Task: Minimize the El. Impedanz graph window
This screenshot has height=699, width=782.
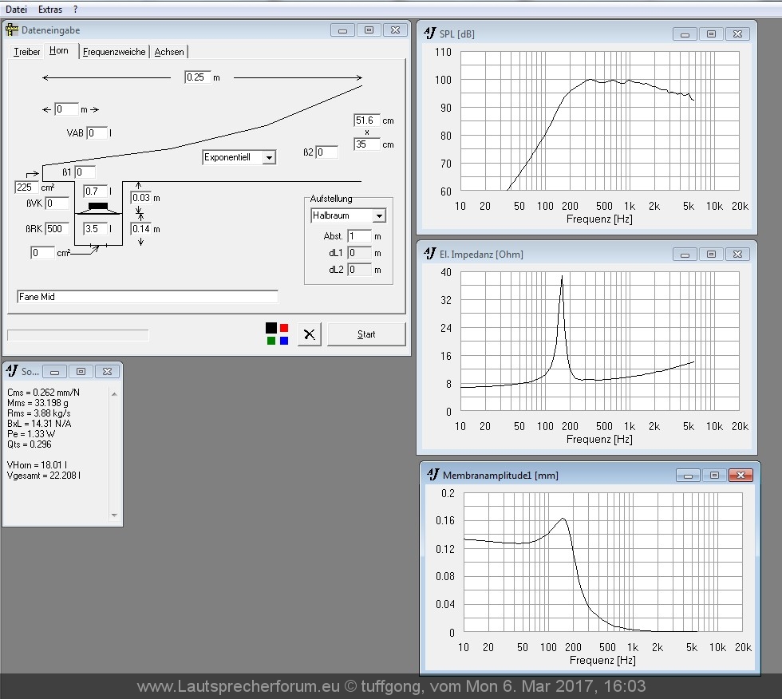Action: (685, 255)
